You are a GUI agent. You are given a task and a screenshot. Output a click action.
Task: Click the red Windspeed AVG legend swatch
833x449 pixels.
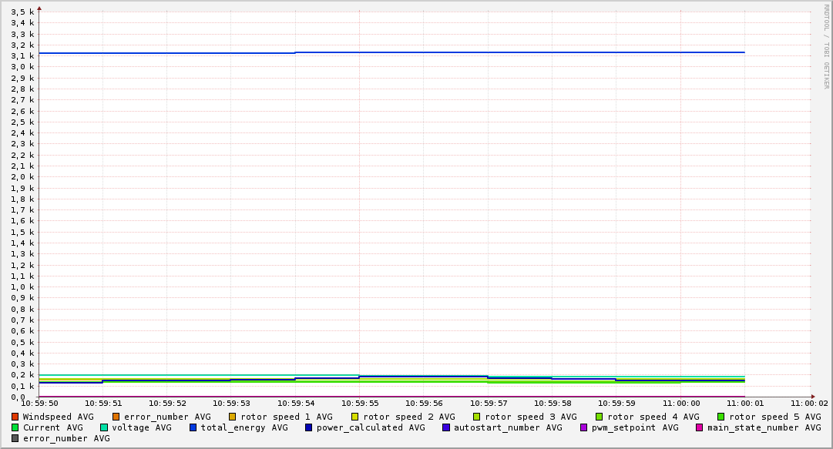pos(15,417)
